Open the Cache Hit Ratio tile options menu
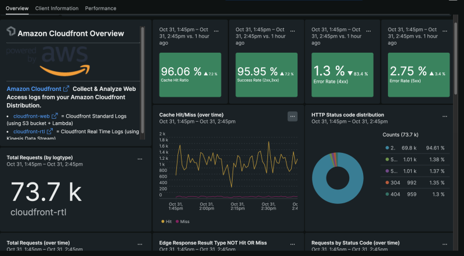Screen dimensions: 464x256 [216, 29]
